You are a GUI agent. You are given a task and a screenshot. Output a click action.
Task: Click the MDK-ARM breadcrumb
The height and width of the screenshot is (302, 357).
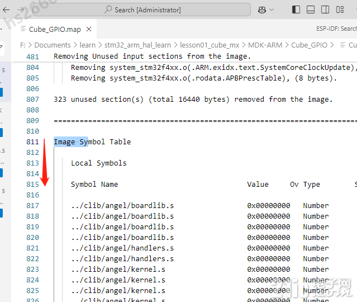265,45
